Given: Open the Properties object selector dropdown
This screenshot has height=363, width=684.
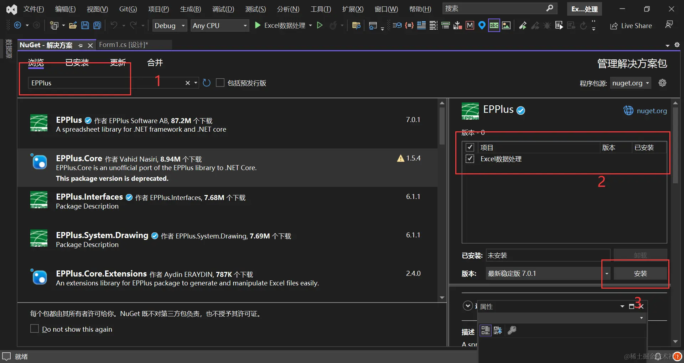Looking at the screenshot, I should [x=641, y=318].
